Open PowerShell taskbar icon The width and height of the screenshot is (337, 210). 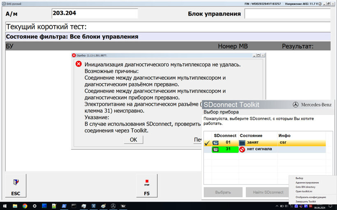(64, 206)
